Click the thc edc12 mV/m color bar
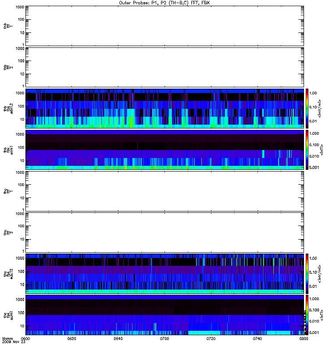The width and height of the screenshot is (329, 351). [x=307, y=273]
